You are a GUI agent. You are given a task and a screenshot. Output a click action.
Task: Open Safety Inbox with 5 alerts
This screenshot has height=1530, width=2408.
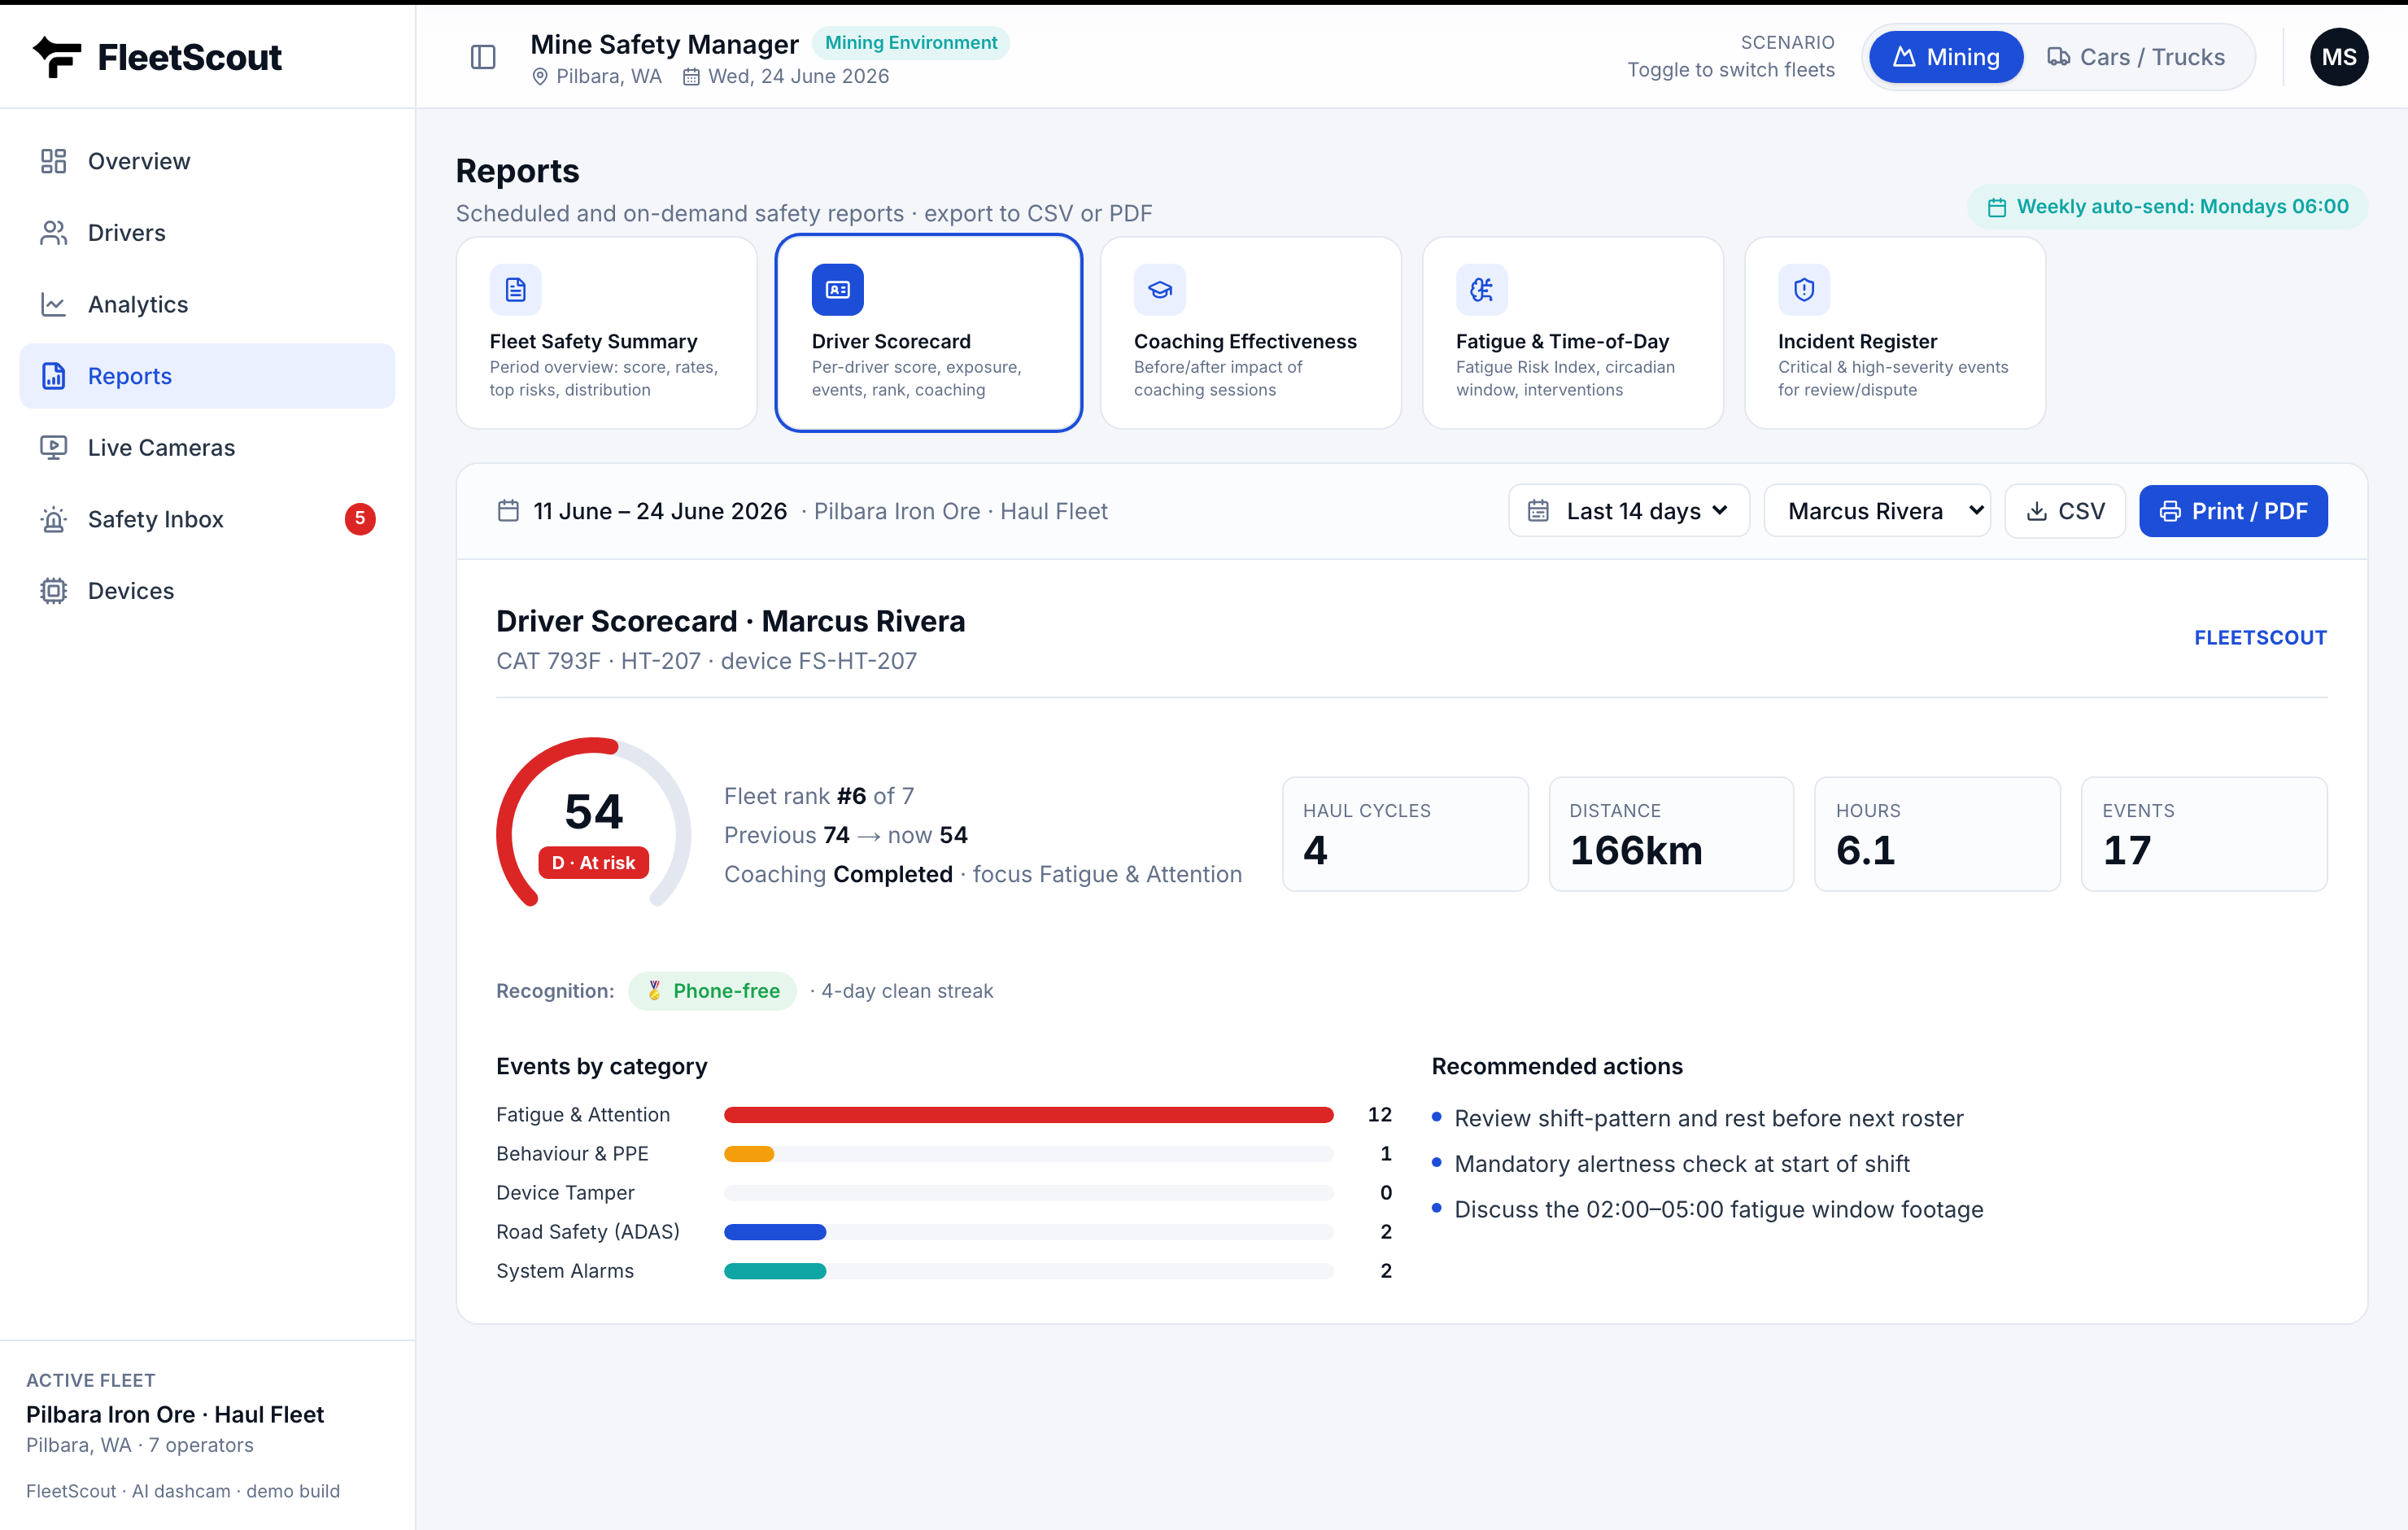click(x=207, y=519)
